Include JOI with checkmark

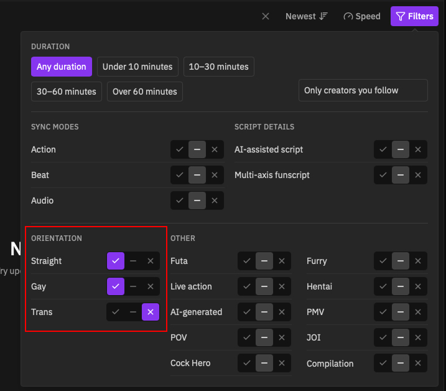click(383, 337)
